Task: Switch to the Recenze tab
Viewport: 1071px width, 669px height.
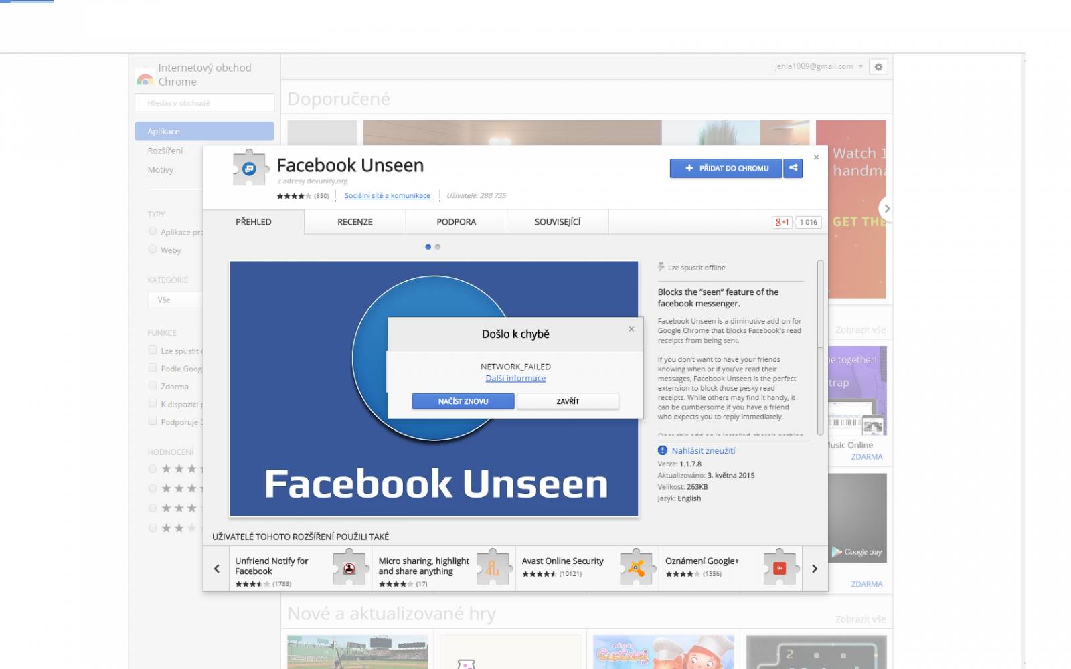Action: click(355, 222)
